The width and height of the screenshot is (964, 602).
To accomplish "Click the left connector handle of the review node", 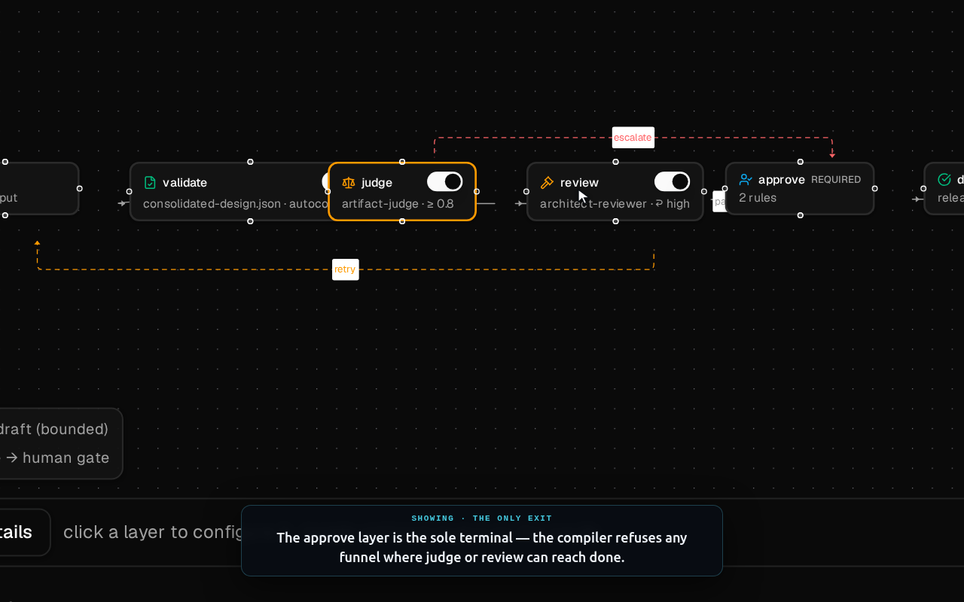I will [526, 191].
